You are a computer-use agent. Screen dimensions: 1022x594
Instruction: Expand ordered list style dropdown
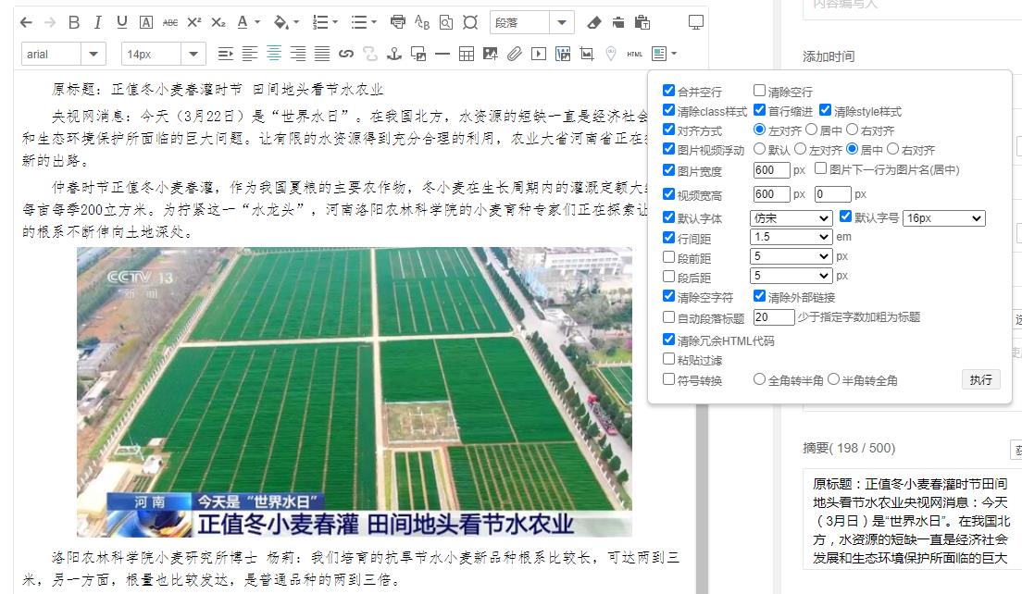pos(335,23)
